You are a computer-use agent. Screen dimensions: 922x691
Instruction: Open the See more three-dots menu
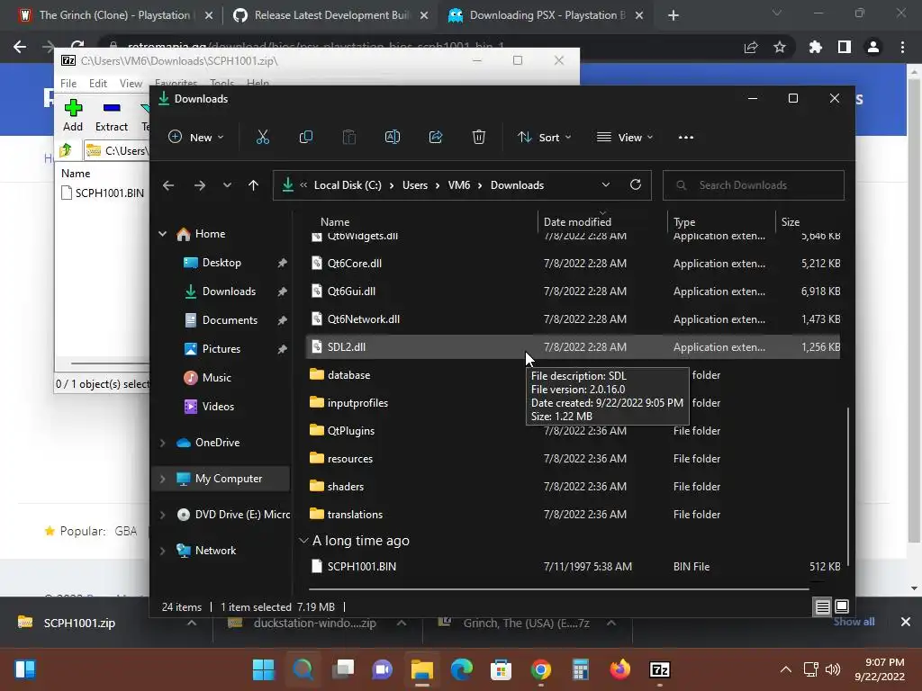[x=685, y=137]
